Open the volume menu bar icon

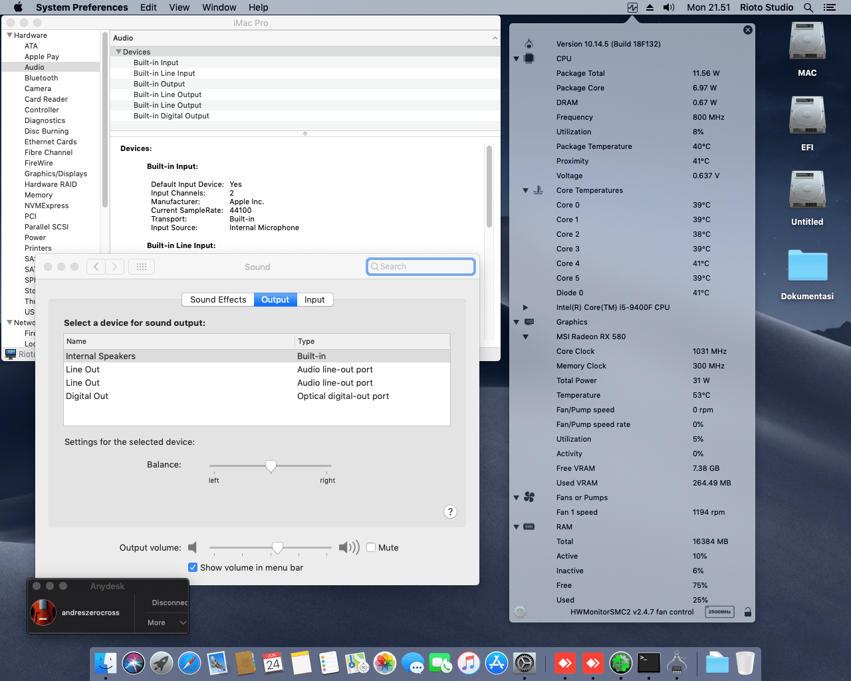(x=669, y=7)
